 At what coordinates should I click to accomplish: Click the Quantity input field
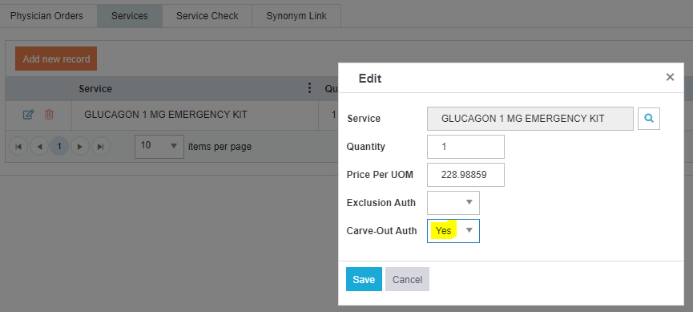pos(465,147)
